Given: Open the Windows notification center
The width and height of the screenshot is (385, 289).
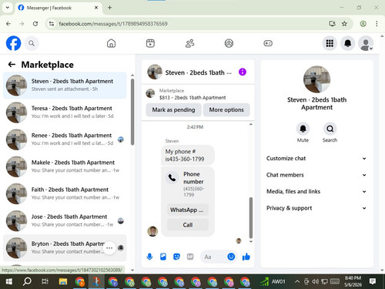Looking at the screenshot, I should pos(373,281).
